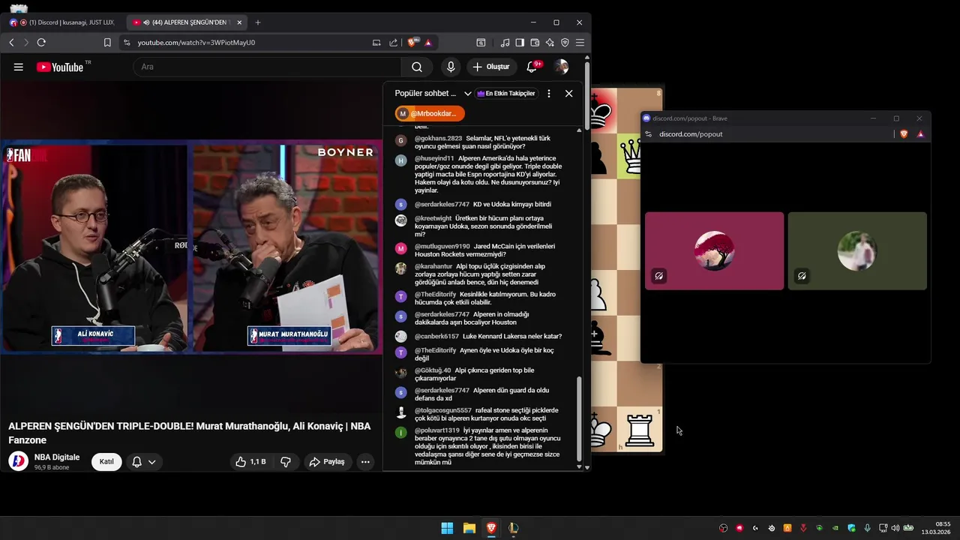This screenshot has width=960, height=540.
Task: Click the @Mrbookdar pinned chat chip
Action: [430, 114]
